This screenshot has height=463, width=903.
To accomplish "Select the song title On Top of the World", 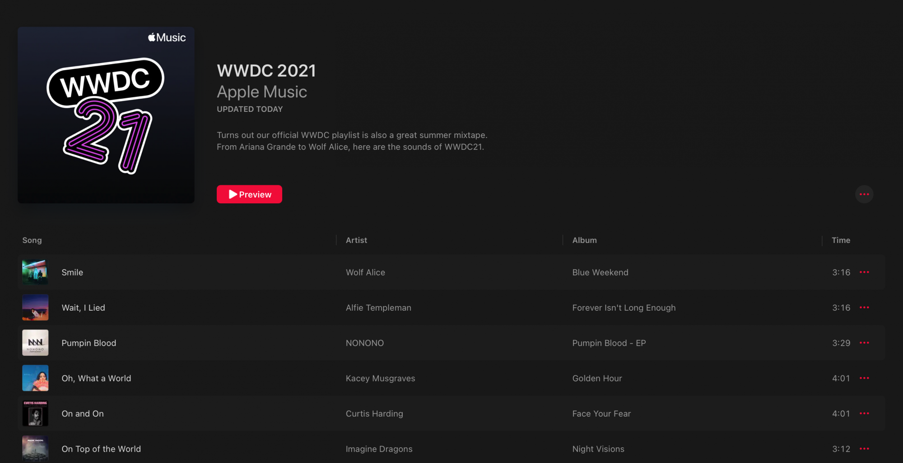I will [x=101, y=449].
